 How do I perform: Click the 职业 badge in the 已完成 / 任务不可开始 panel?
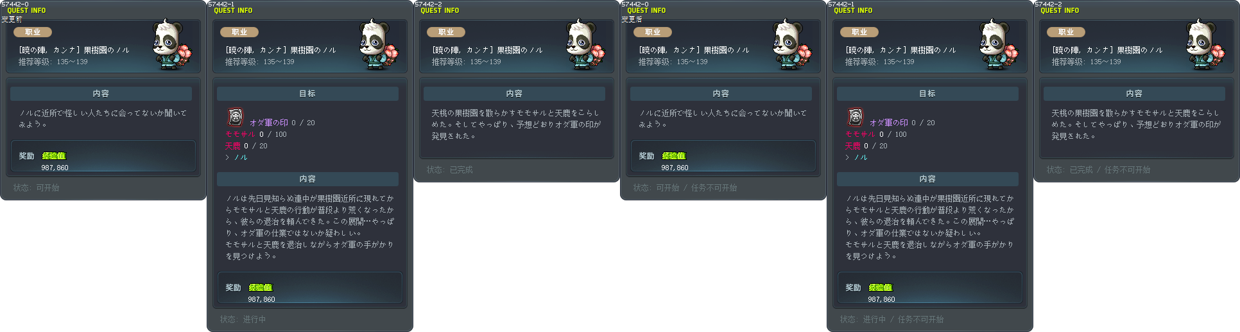pyautogui.click(x=1065, y=32)
